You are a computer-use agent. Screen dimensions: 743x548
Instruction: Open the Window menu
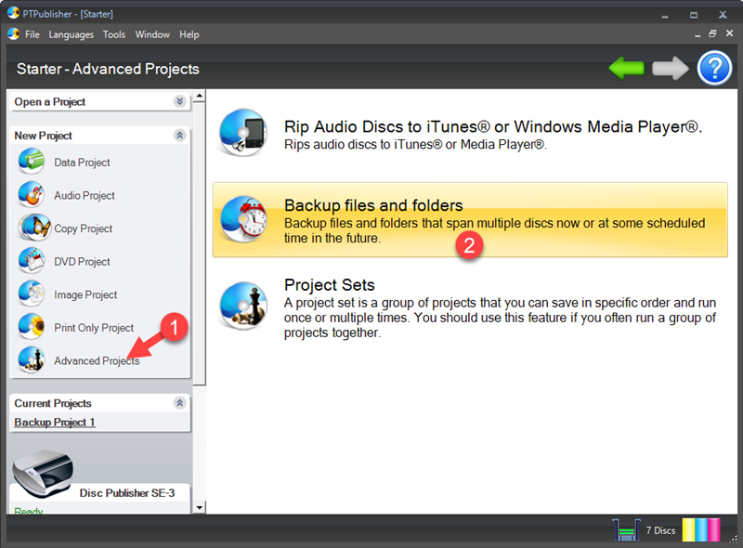pyautogui.click(x=152, y=34)
